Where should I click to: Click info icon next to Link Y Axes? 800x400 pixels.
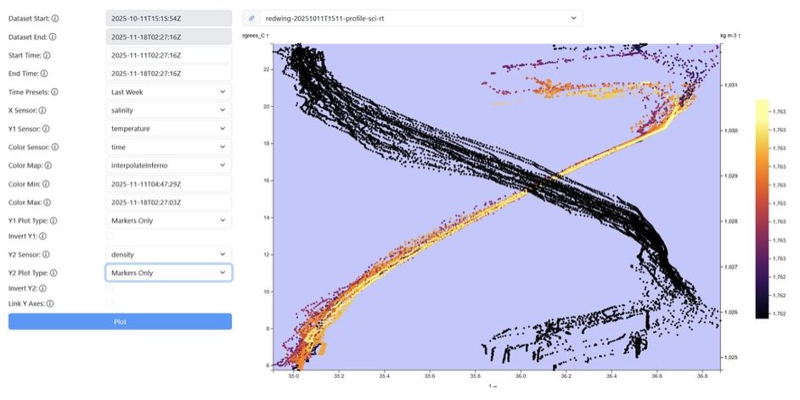point(50,303)
